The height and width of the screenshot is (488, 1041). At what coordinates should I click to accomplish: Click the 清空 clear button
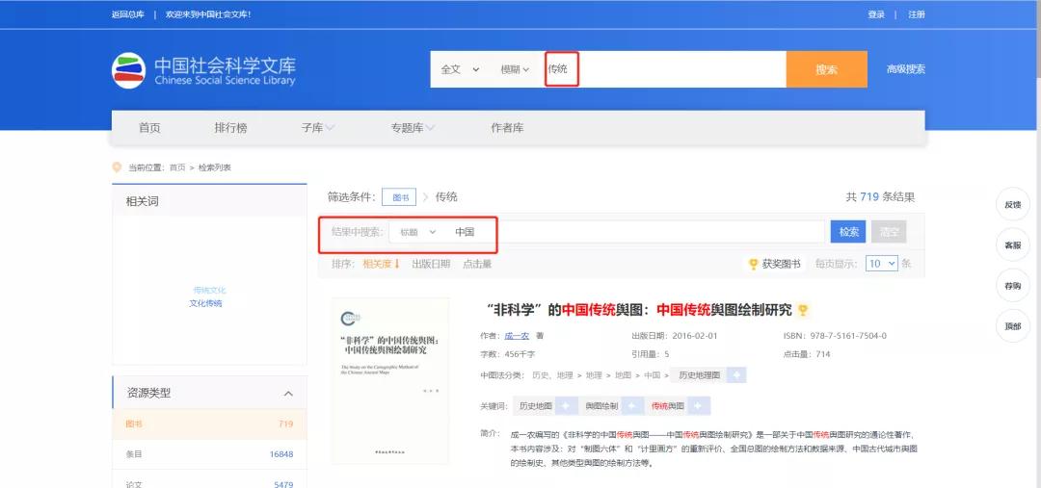pyautogui.click(x=889, y=231)
